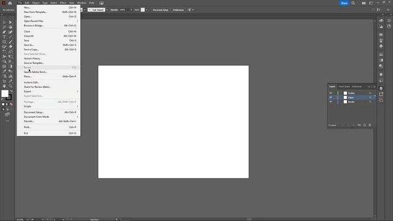Set paint to None (red slash icon)
The image size is (393, 221).
pyautogui.click(x=11, y=104)
